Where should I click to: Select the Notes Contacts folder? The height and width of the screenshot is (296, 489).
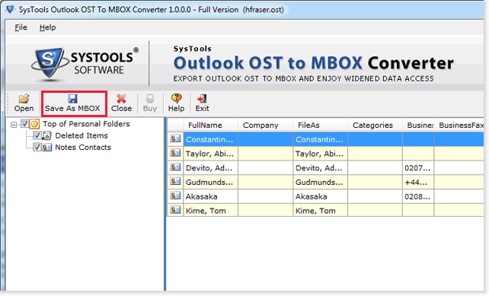83,147
